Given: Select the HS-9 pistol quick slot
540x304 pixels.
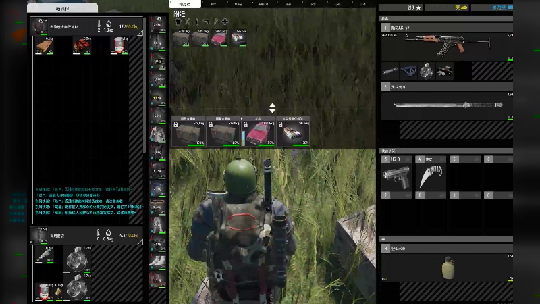Looking at the screenshot, I should coord(396,177).
